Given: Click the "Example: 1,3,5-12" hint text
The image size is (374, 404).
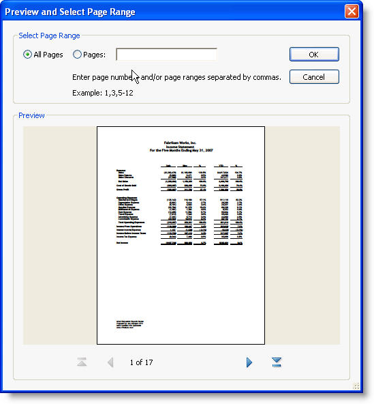Looking at the screenshot, I should [x=103, y=93].
